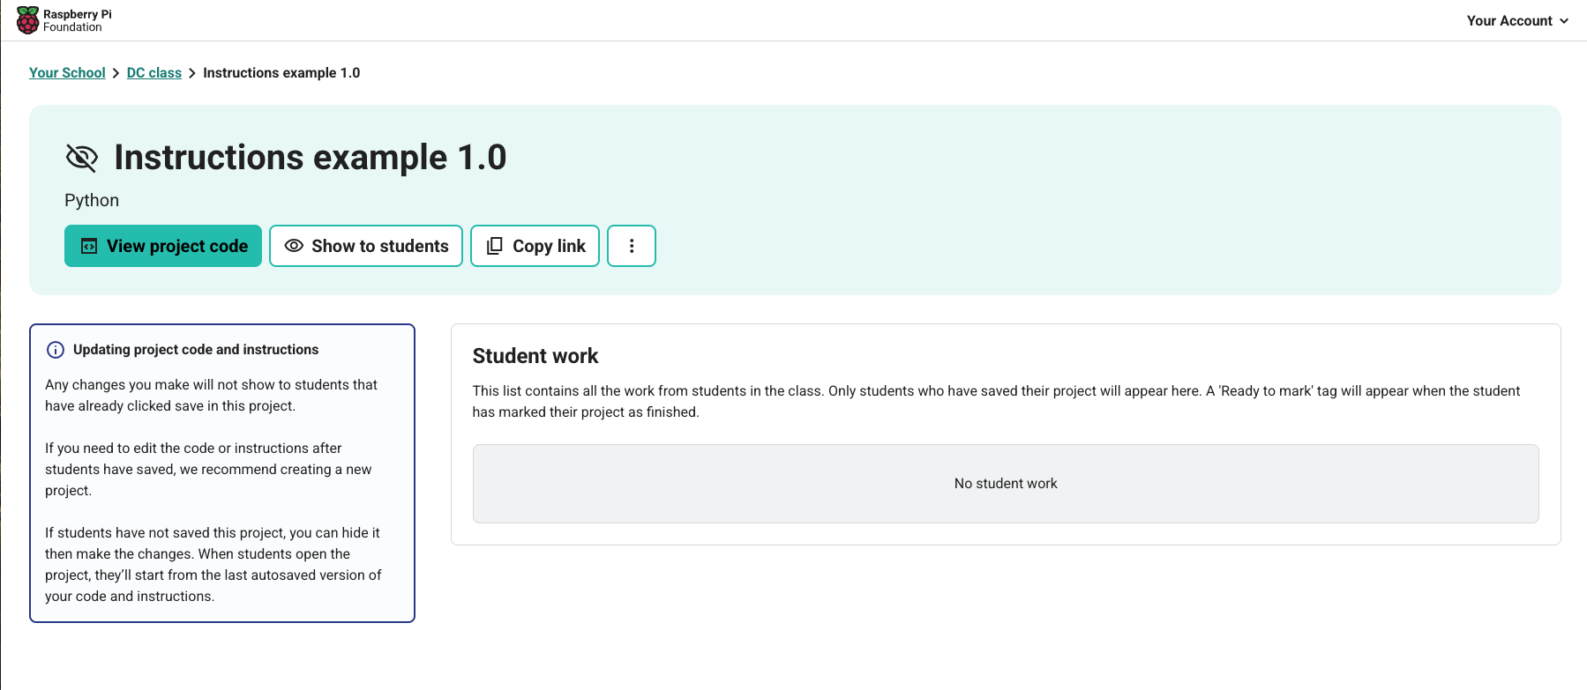Image resolution: width=1587 pixels, height=690 pixels.
Task: Click the eye icon inside Show to students button
Action: point(294,246)
